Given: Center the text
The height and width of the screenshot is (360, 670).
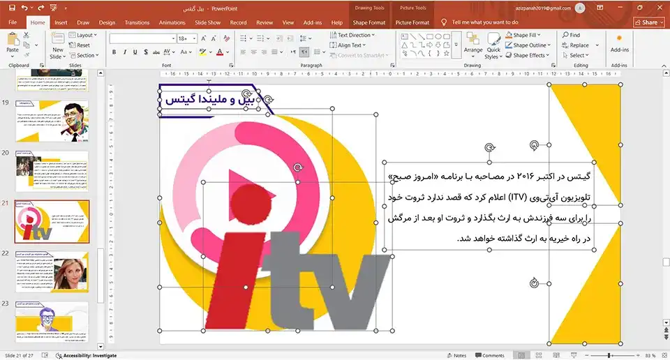Looking at the screenshot, I should click(x=253, y=52).
